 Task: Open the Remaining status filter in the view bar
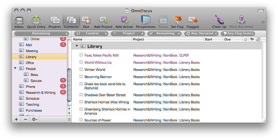click(164, 34)
